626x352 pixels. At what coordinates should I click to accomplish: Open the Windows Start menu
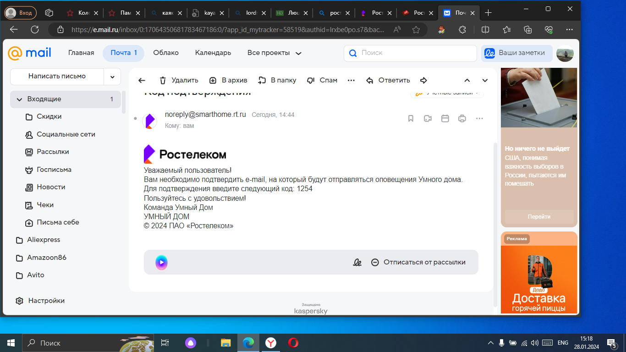(x=11, y=343)
